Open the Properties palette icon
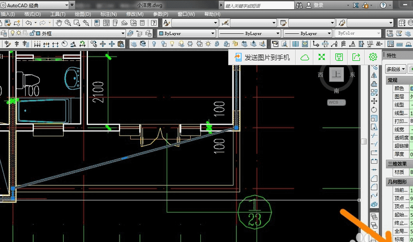 (97, 23)
